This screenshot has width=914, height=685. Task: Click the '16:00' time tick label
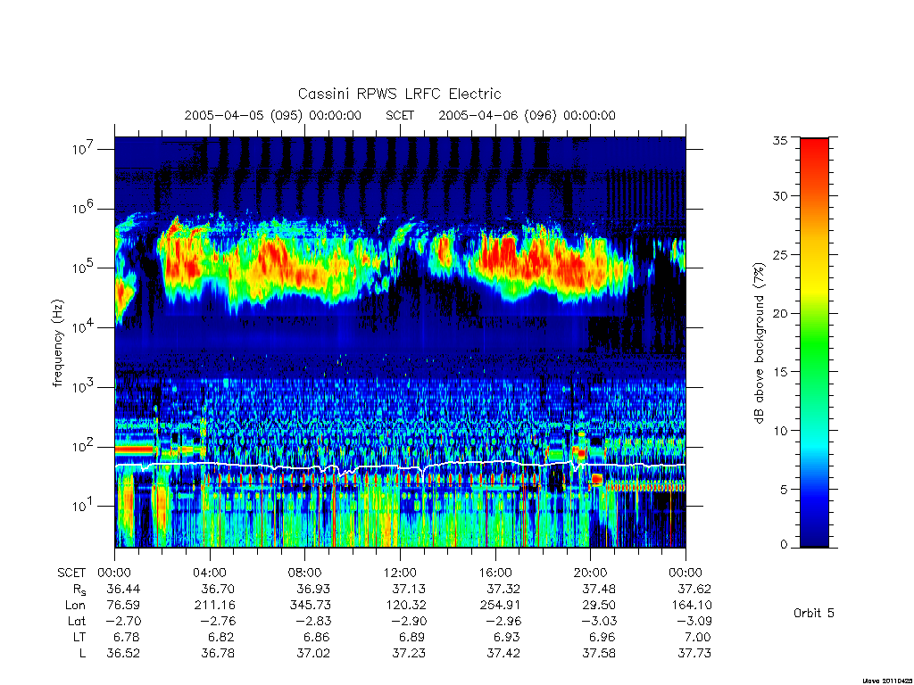click(x=495, y=573)
